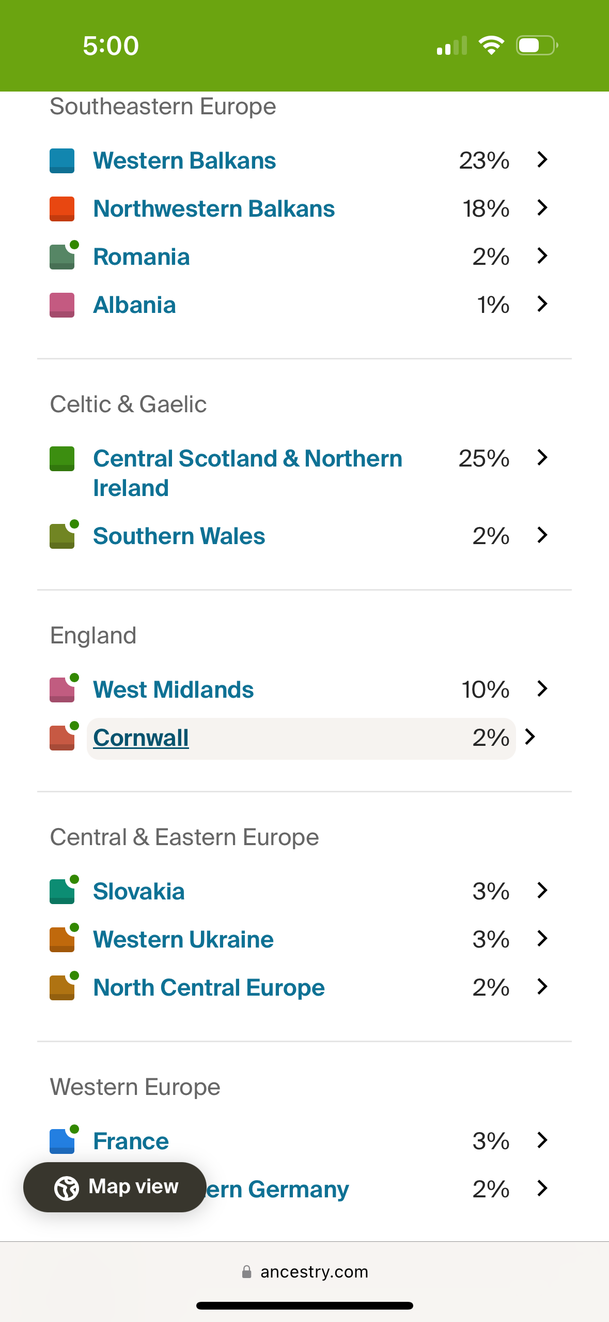This screenshot has width=609, height=1322.
Task: Expand Western Balkans 23% chevron
Action: [x=542, y=160]
